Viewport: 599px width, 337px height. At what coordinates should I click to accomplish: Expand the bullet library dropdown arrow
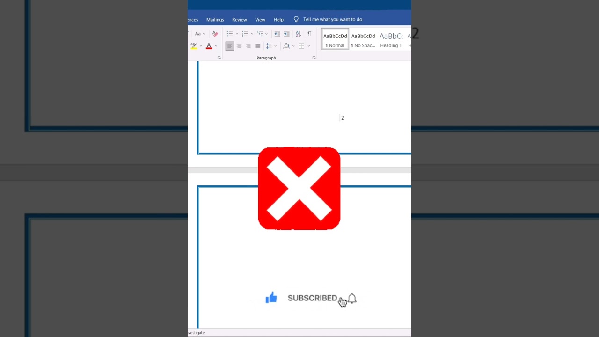coord(237,34)
